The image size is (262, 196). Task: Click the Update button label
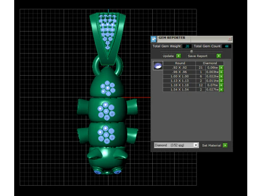[x=168, y=56]
